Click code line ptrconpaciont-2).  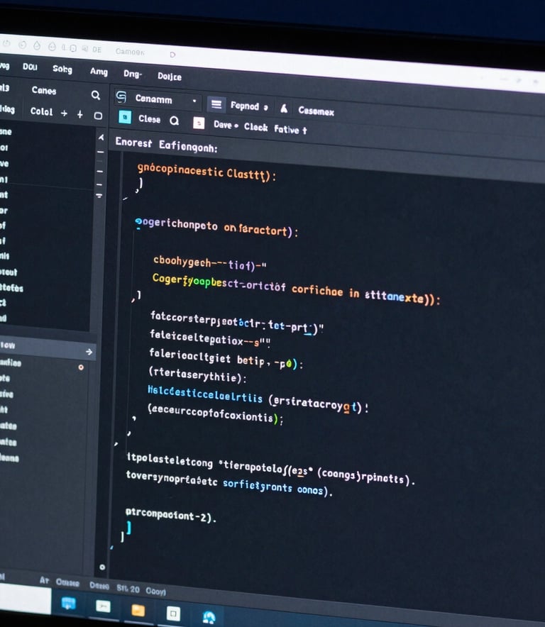point(171,515)
